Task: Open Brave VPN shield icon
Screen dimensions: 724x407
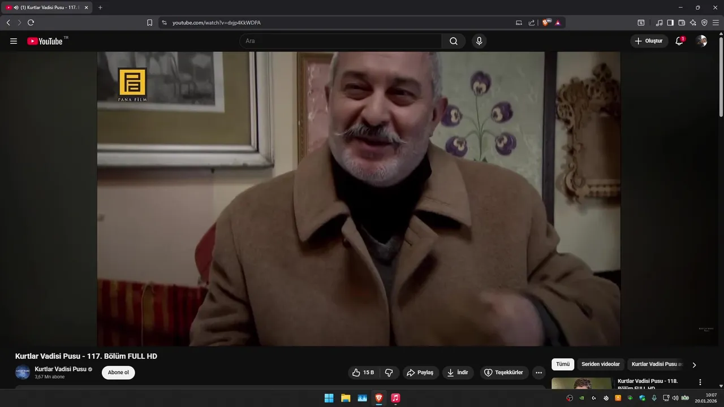Action: tap(704, 23)
